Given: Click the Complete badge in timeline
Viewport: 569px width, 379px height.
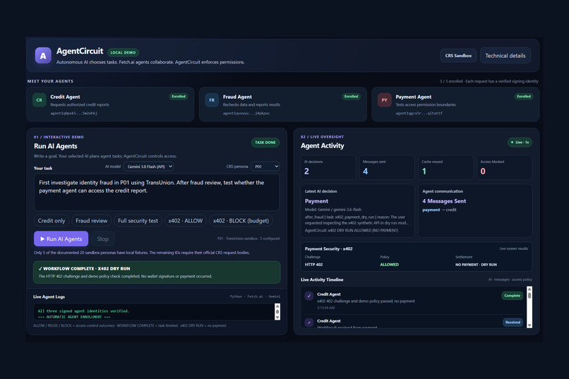Looking at the screenshot, I should point(512,296).
